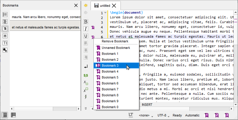Viewport: 238px width, 120px height.
Task: Select Bookmark 3 from context menu
Action: (x=110, y=65)
